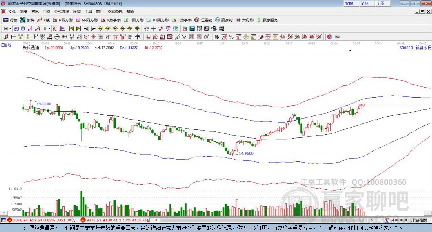Screen dimensions: 432x232
Task: Click the chart down-arrow button at bottom right
Action: (x=428, y=213)
